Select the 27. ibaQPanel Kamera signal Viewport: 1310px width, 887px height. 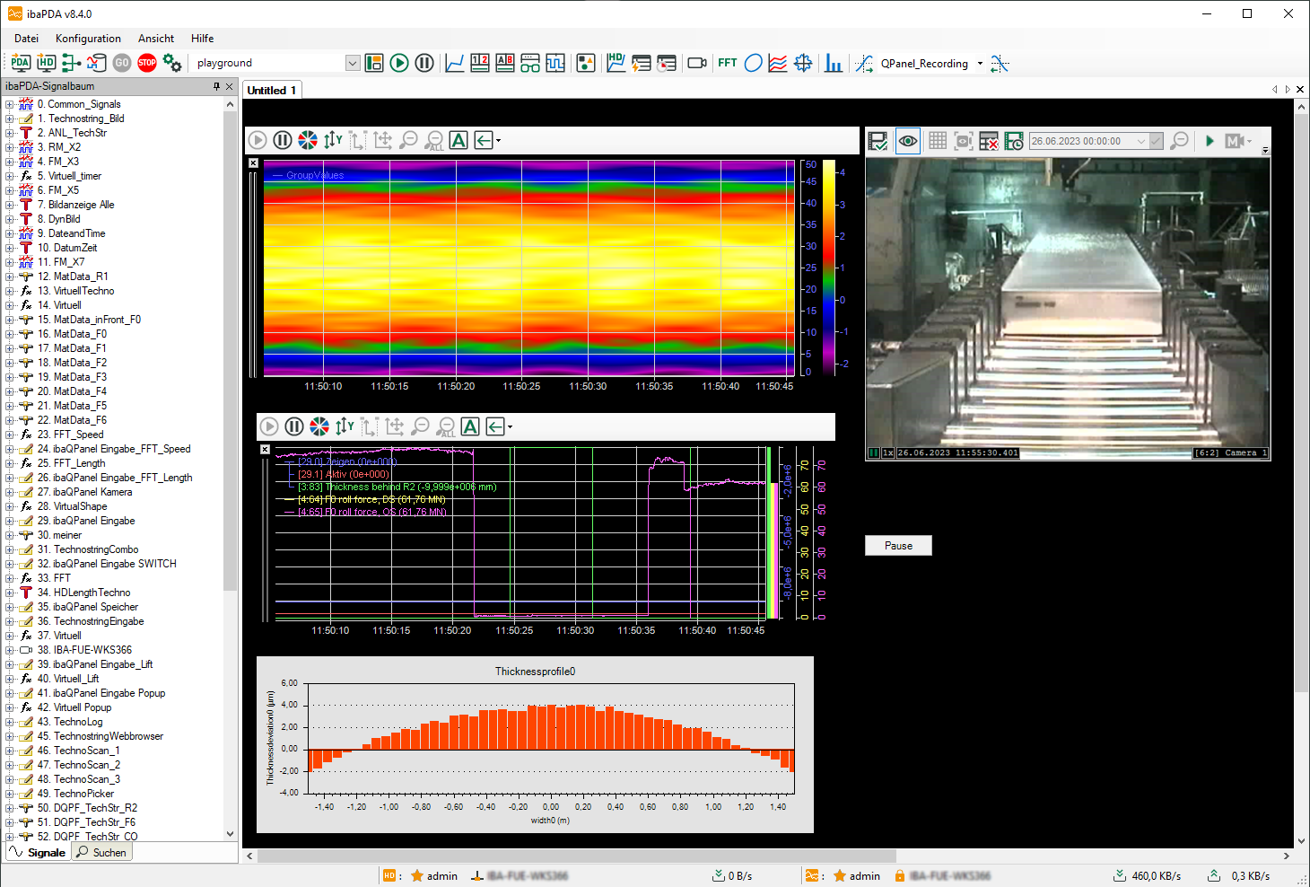(x=92, y=492)
